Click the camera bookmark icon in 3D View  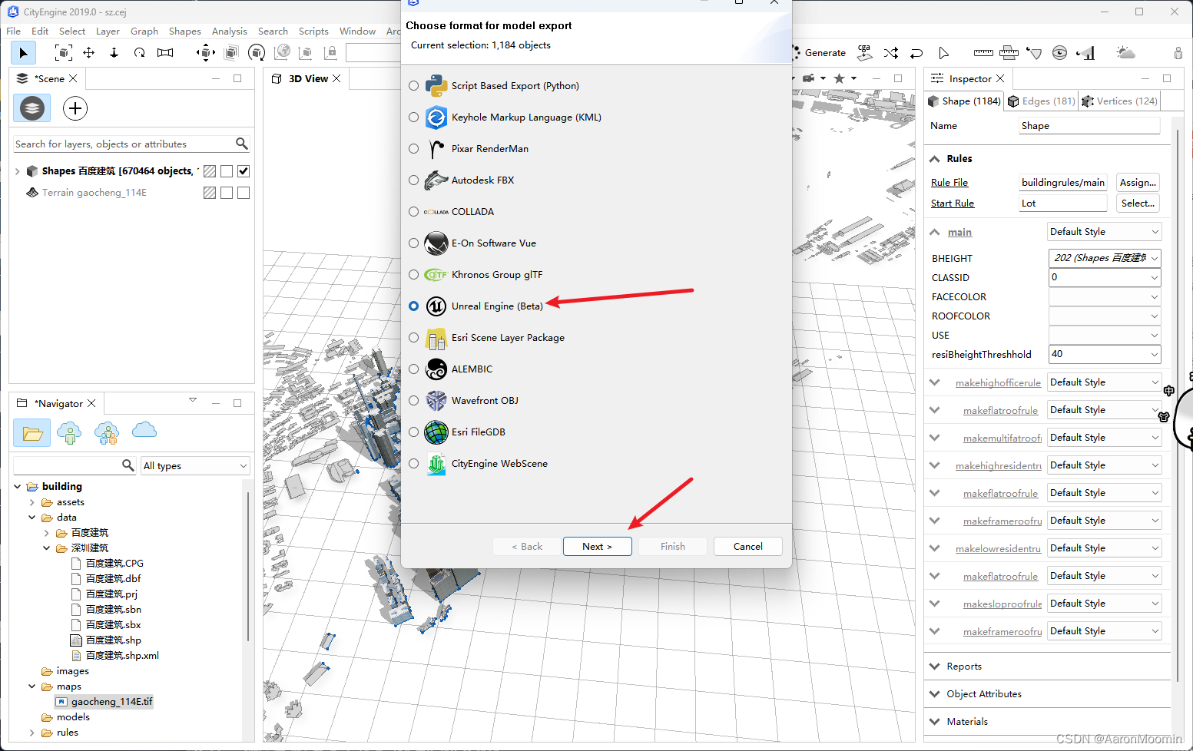pyautogui.click(x=809, y=78)
